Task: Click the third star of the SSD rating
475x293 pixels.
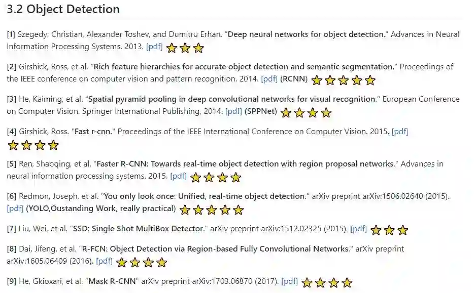Action: [403, 230]
